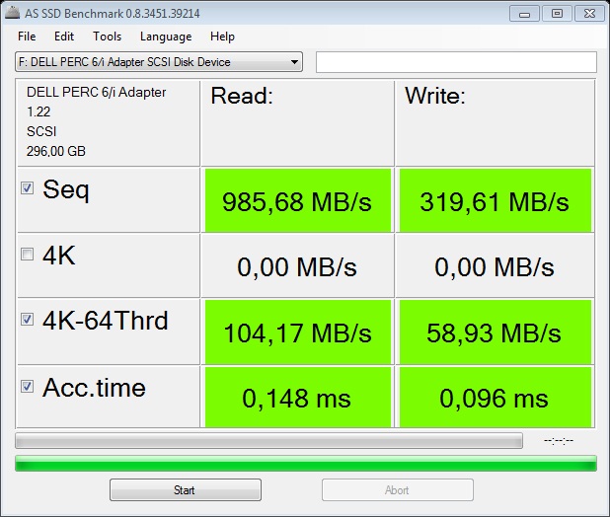Click the write access time 0,096 ms

pos(495,398)
